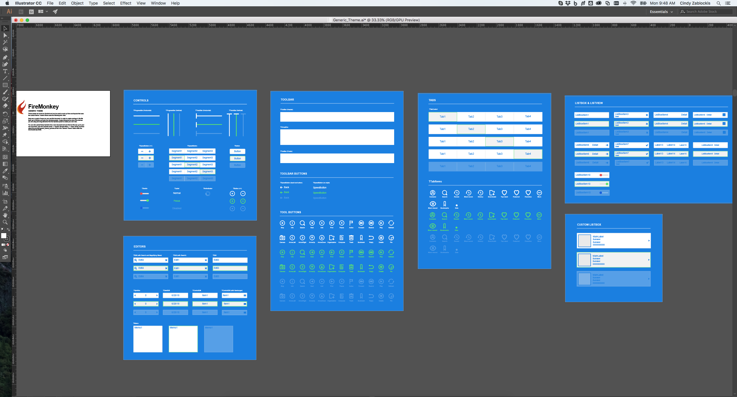Viewport: 737px width, 397px height.
Task: Click the white Trash tool button icon
Action: [x=351, y=238]
